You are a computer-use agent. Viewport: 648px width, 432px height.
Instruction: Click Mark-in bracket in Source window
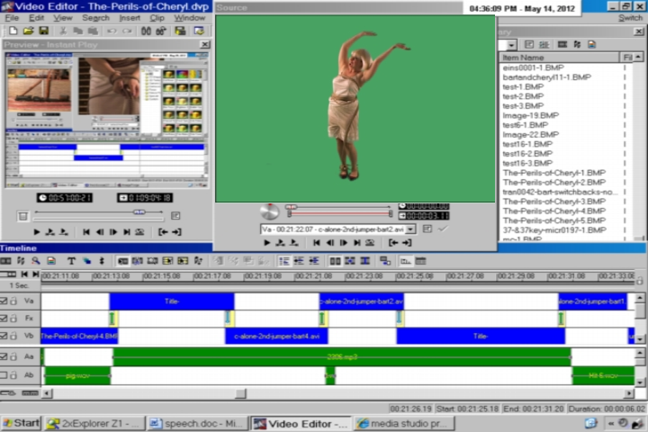click(393, 243)
